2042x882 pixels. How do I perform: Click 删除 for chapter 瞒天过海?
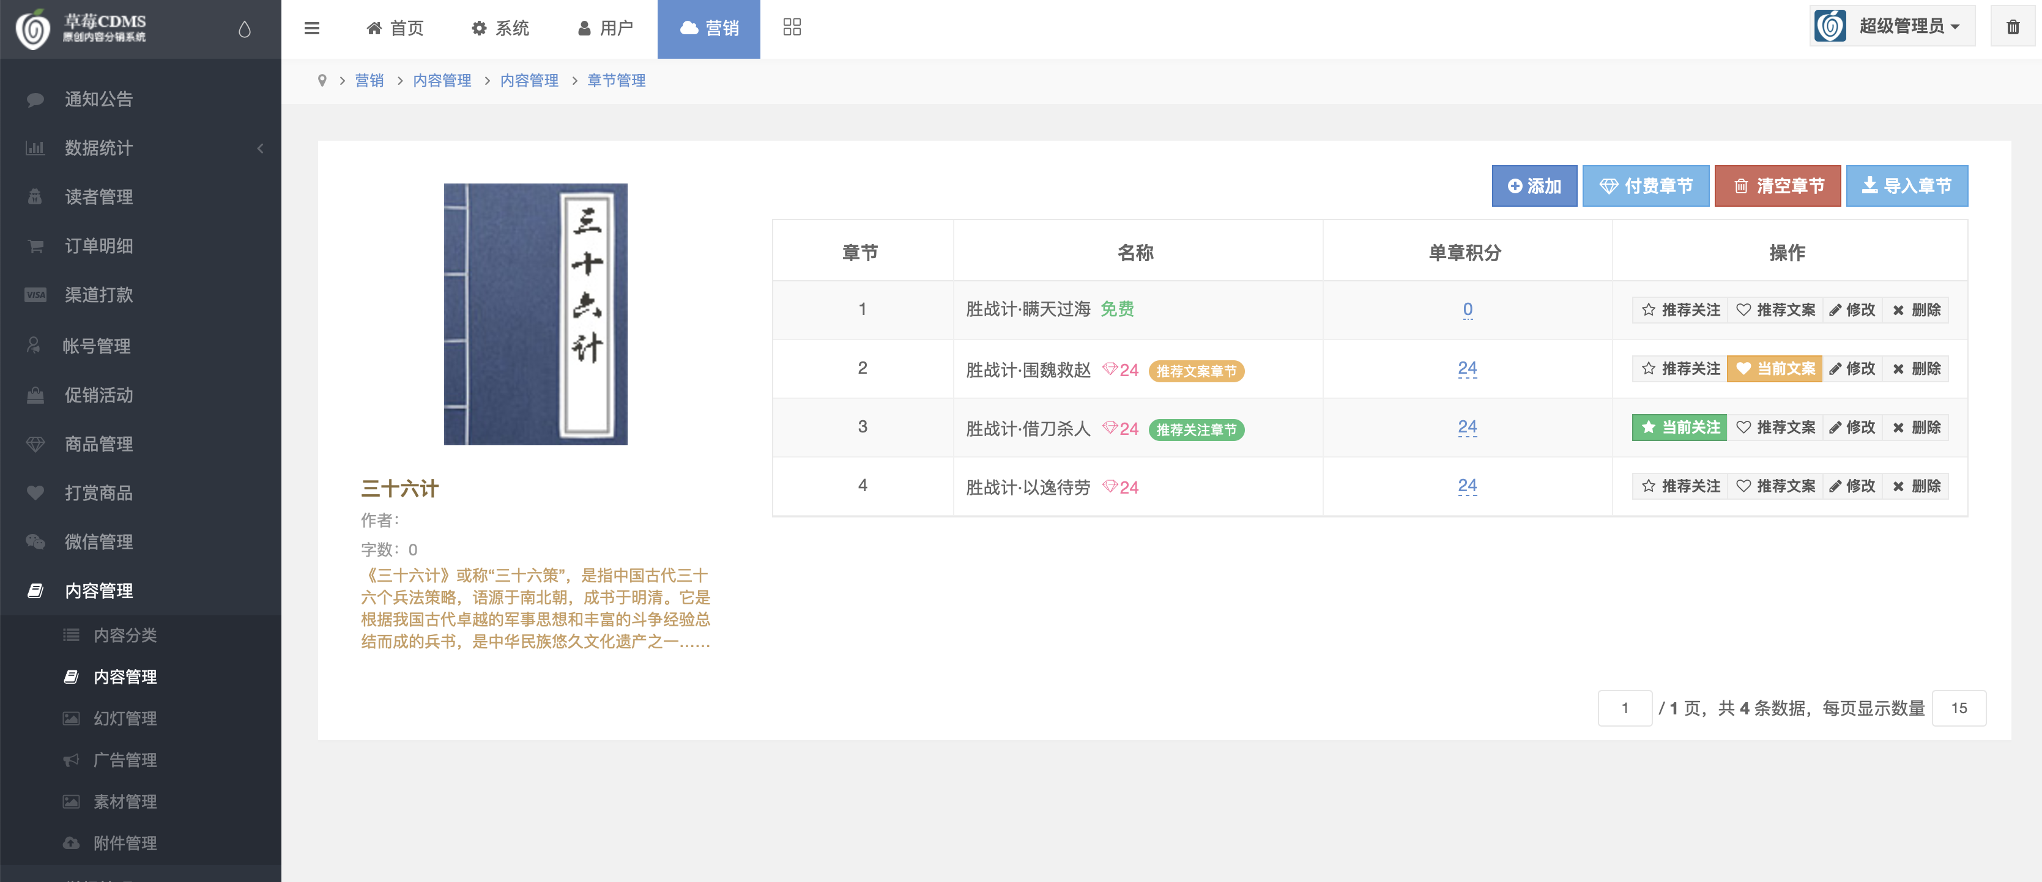1916,310
